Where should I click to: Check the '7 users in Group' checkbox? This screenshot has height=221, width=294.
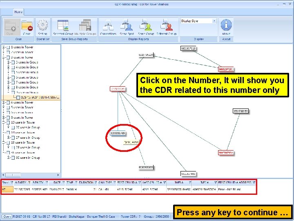pyautogui.click(x=13, y=82)
